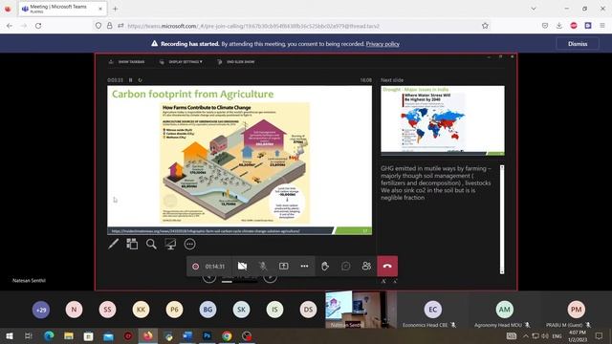Open More actions ellipsis in call bar

tap(304, 266)
